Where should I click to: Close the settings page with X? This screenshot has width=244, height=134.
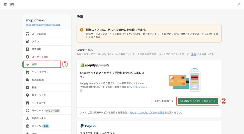239,4
